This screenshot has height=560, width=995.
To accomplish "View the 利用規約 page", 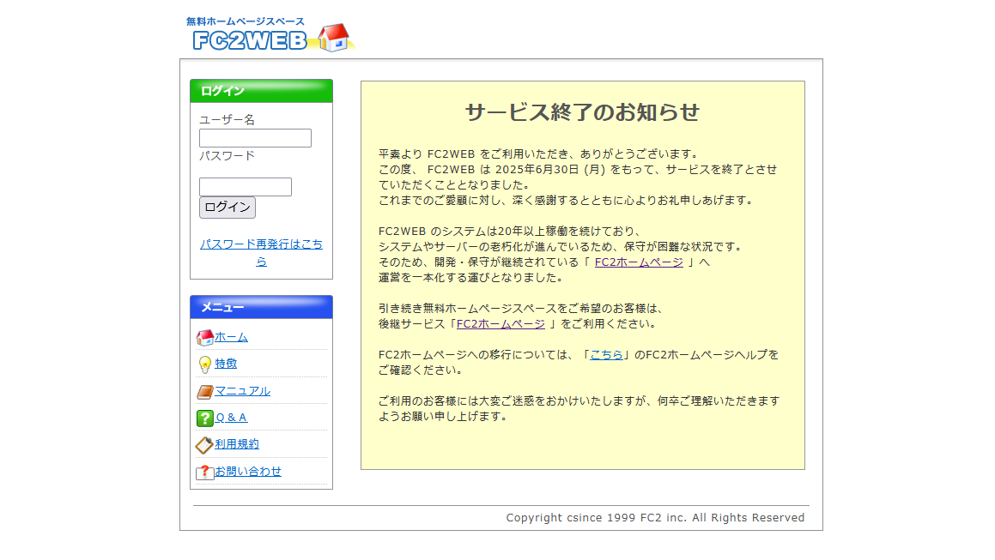I will pos(237,444).
